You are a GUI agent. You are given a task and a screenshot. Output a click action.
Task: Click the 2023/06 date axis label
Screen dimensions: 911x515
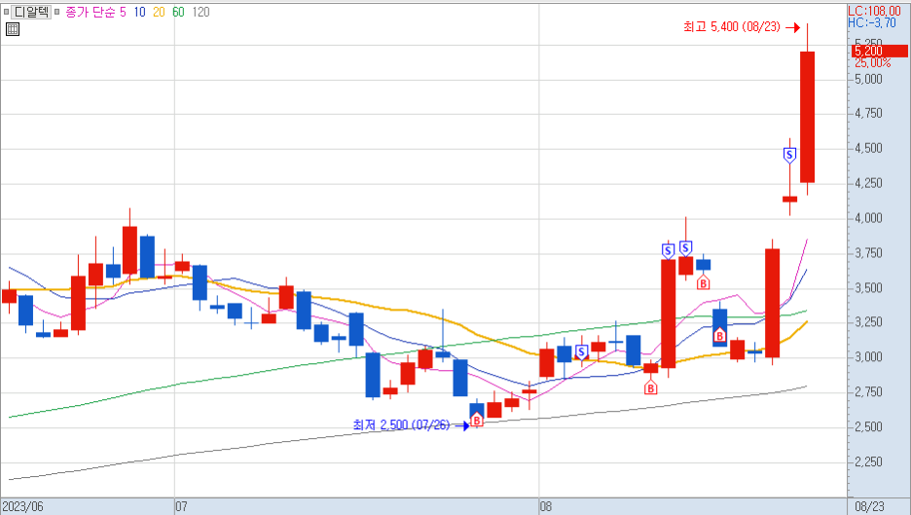pyautogui.click(x=22, y=507)
